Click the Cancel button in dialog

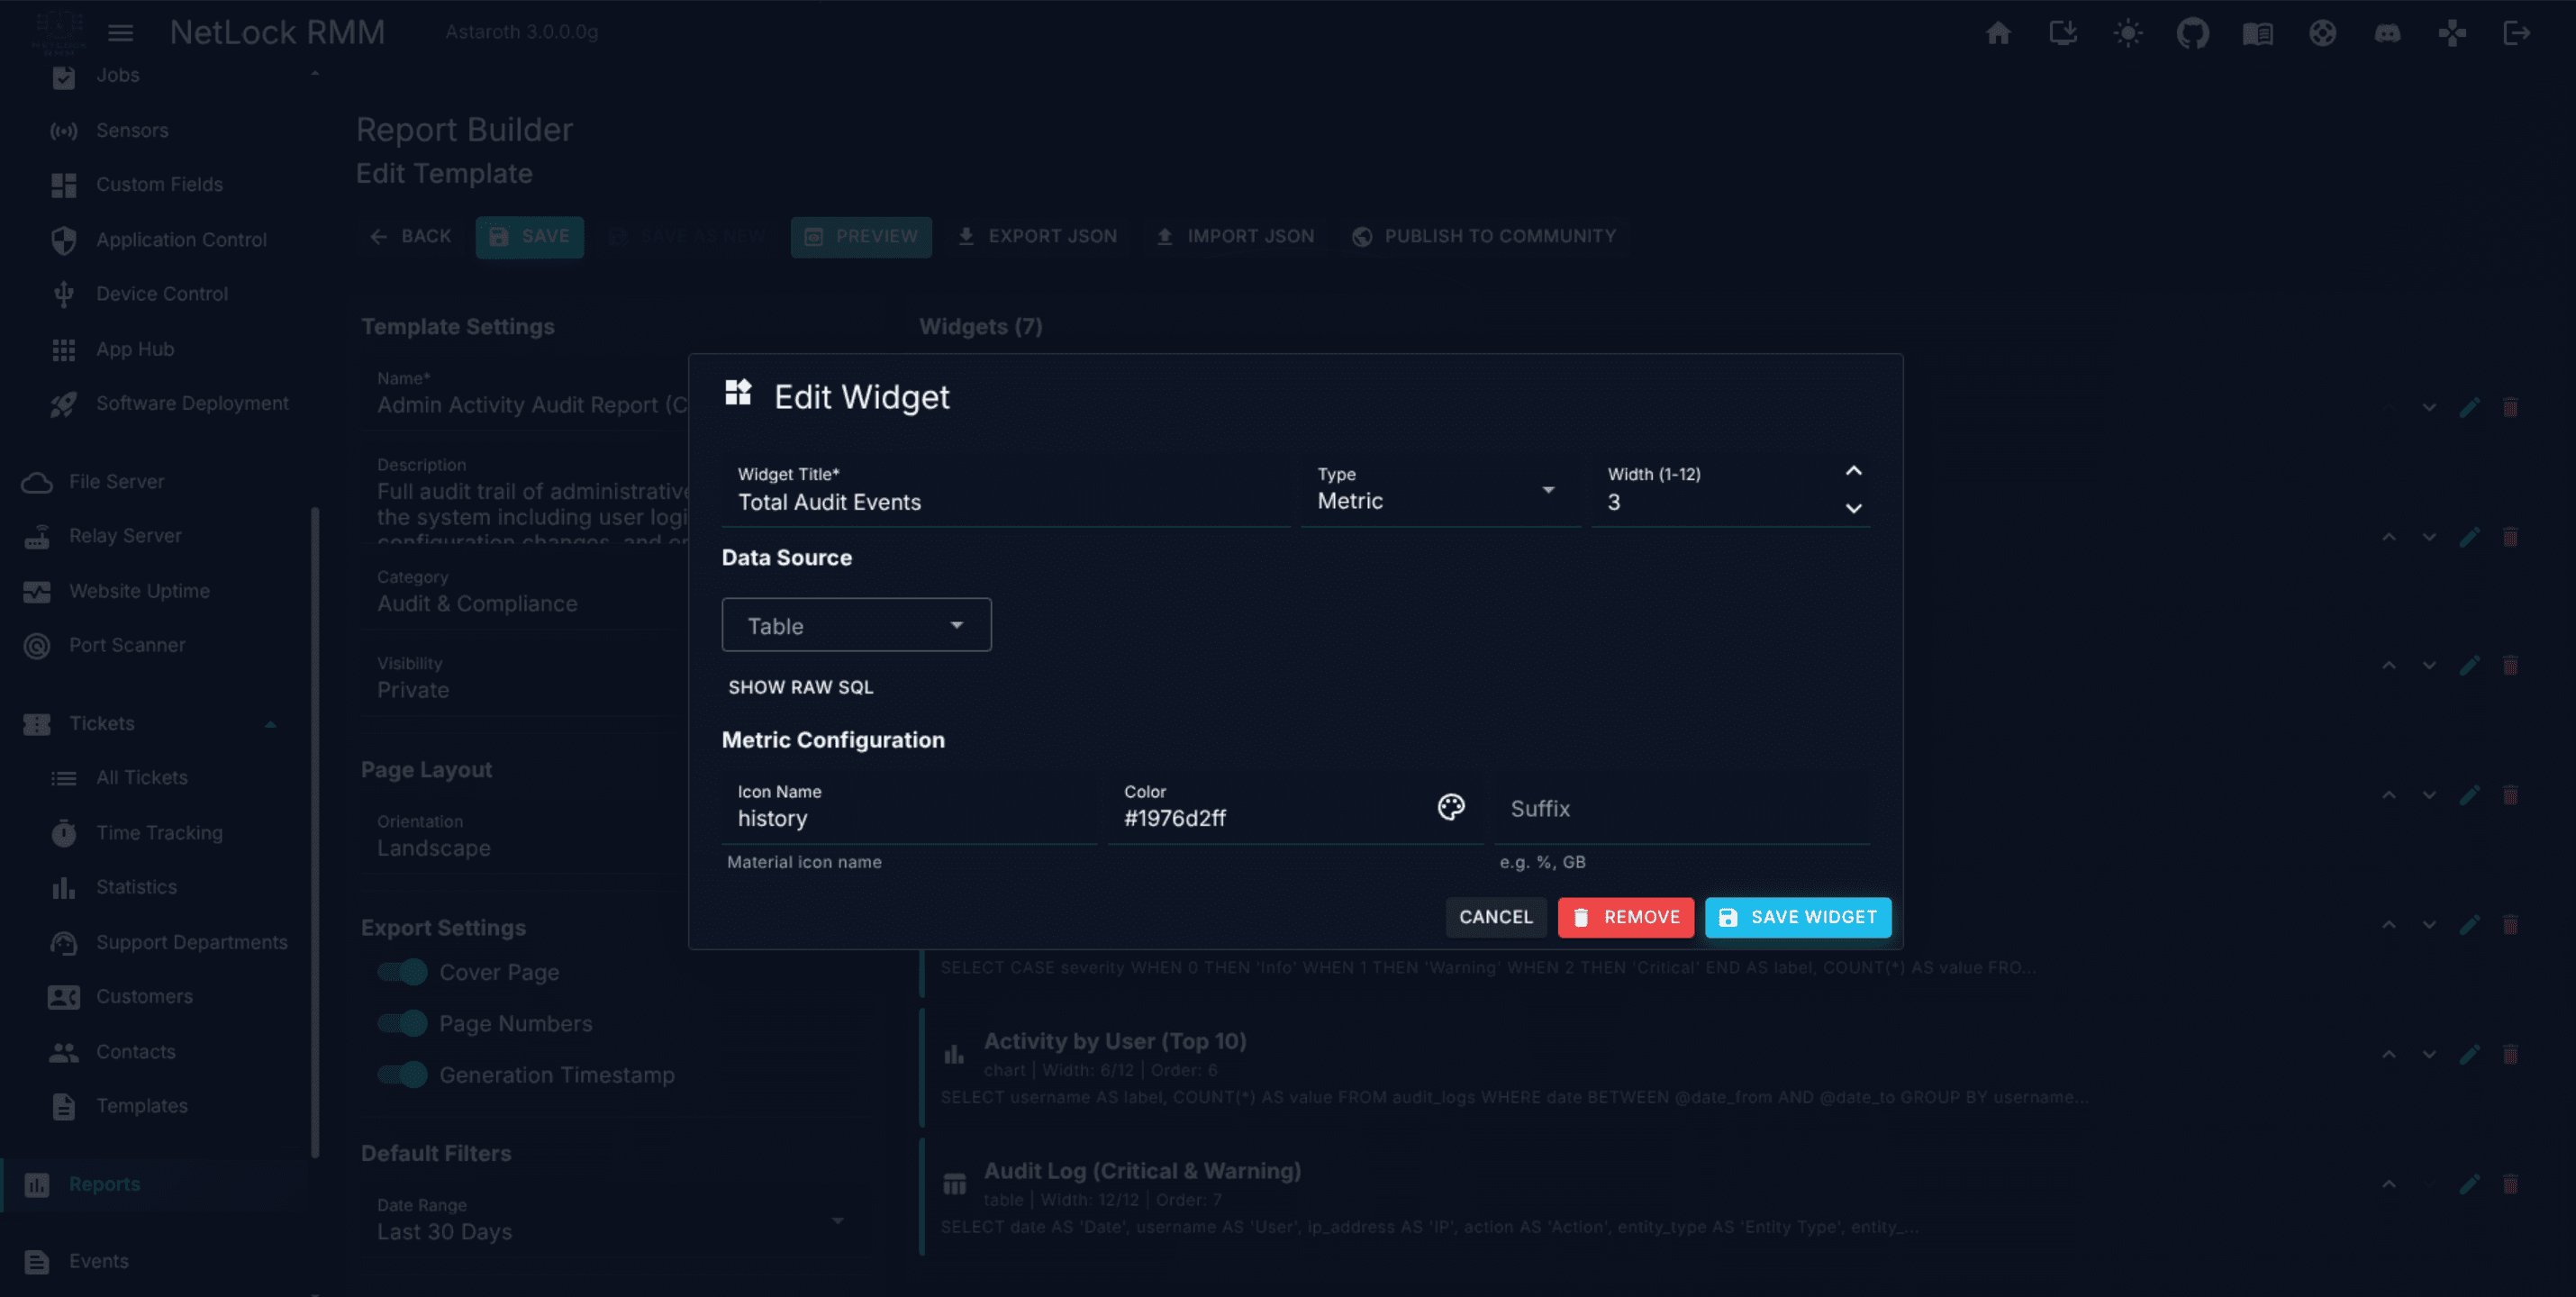coord(1495,917)
